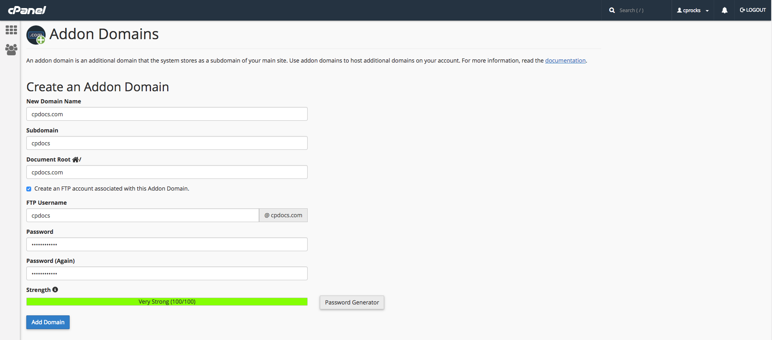Open the documentation link
This screenshot has width=772, height=340.
(x=565, y=61)
